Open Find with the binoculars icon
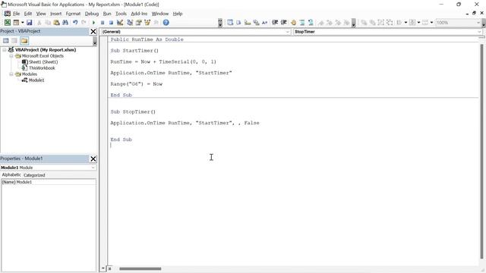This screenshot has width=486, height=273. (65, 23)
